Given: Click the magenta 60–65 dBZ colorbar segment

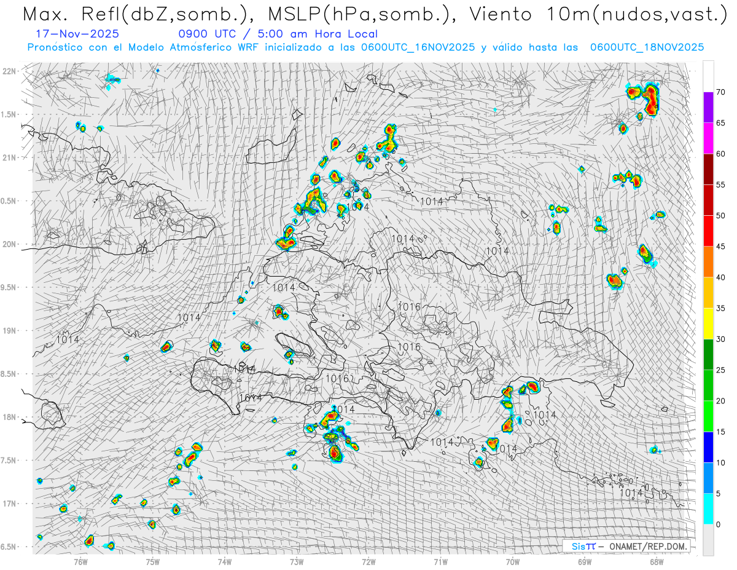Looking at the screenshot, I should 708,138.
